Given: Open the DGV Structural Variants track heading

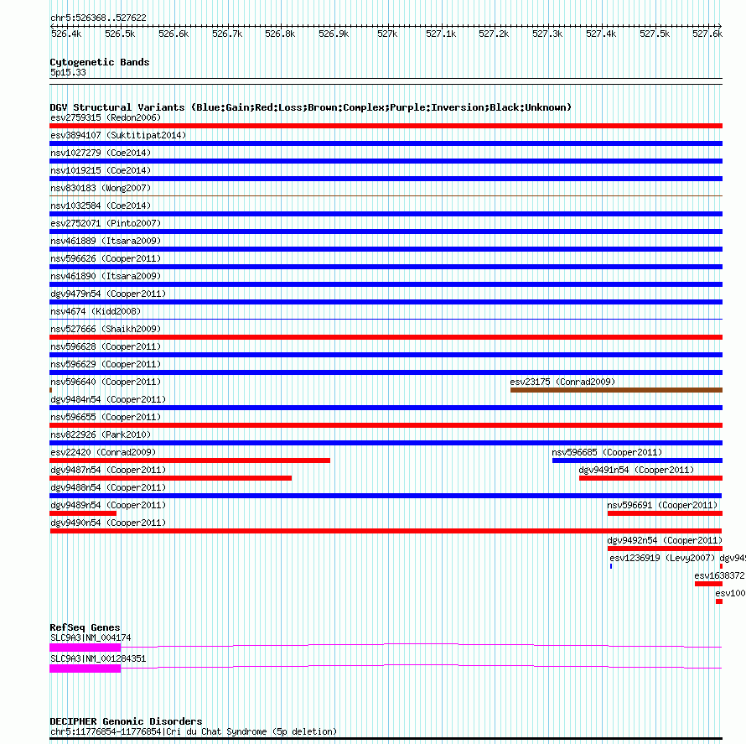Looking at the screenshot, I should click(310, 107).
